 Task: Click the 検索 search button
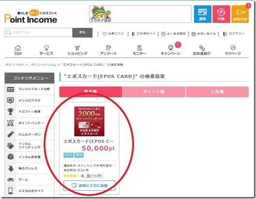coord(82,32)
